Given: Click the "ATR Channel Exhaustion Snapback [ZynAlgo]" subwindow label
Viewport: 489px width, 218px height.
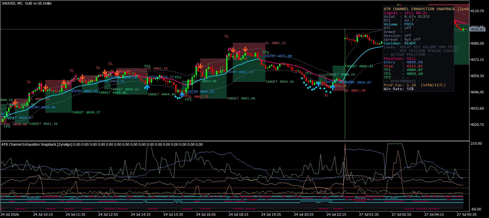Looking at the screenshot, I should click(37, 144).
